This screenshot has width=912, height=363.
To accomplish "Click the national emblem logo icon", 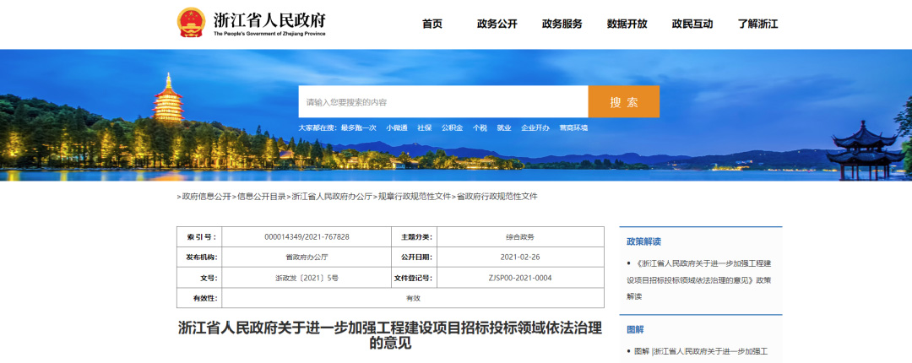I will tap(191, 23).
